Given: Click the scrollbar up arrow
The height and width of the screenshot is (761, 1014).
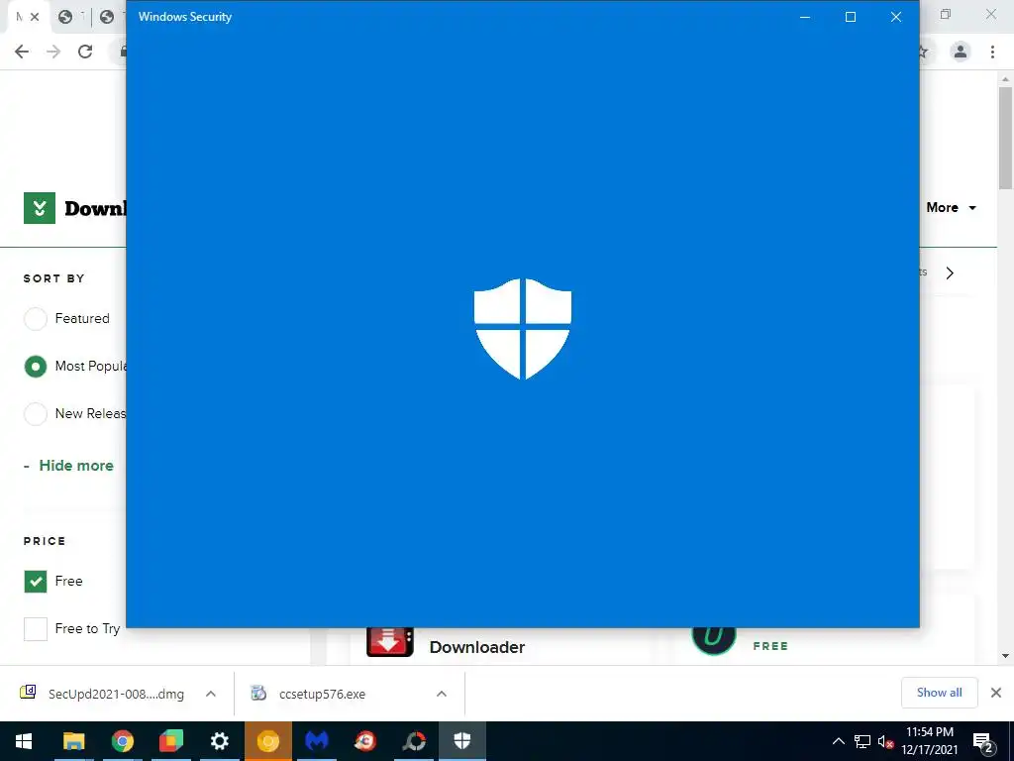Looking at the screenshot, I should click(x=1005, y=79).
